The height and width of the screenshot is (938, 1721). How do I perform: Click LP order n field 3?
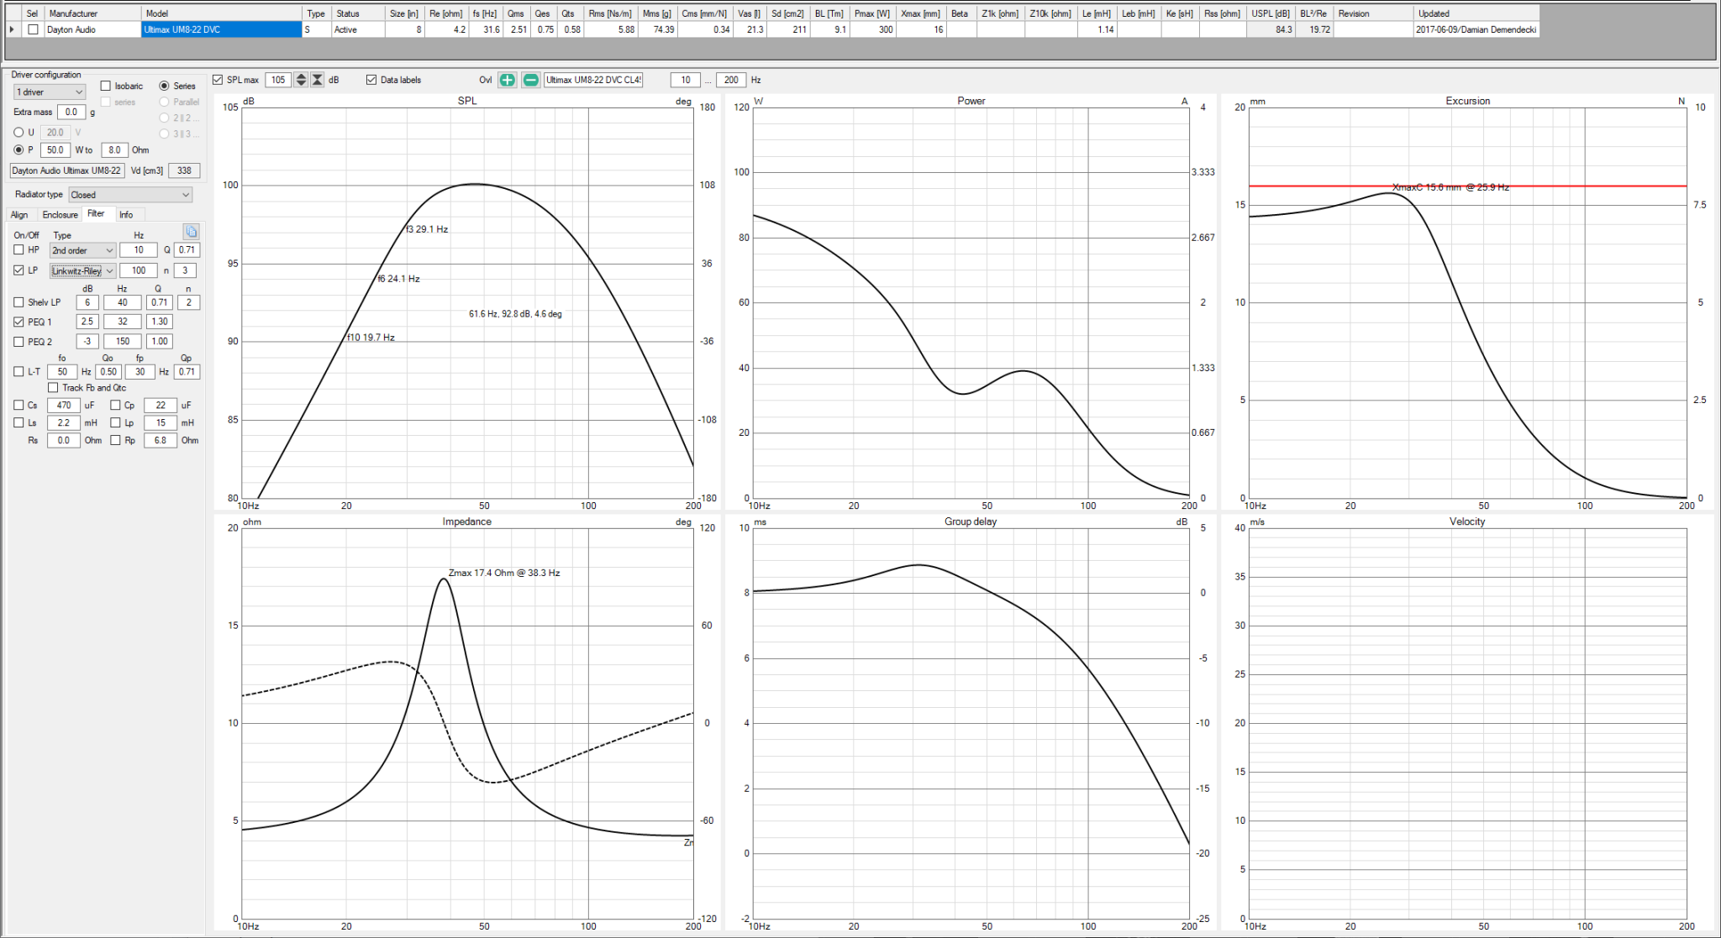click(x=186, y=270)
